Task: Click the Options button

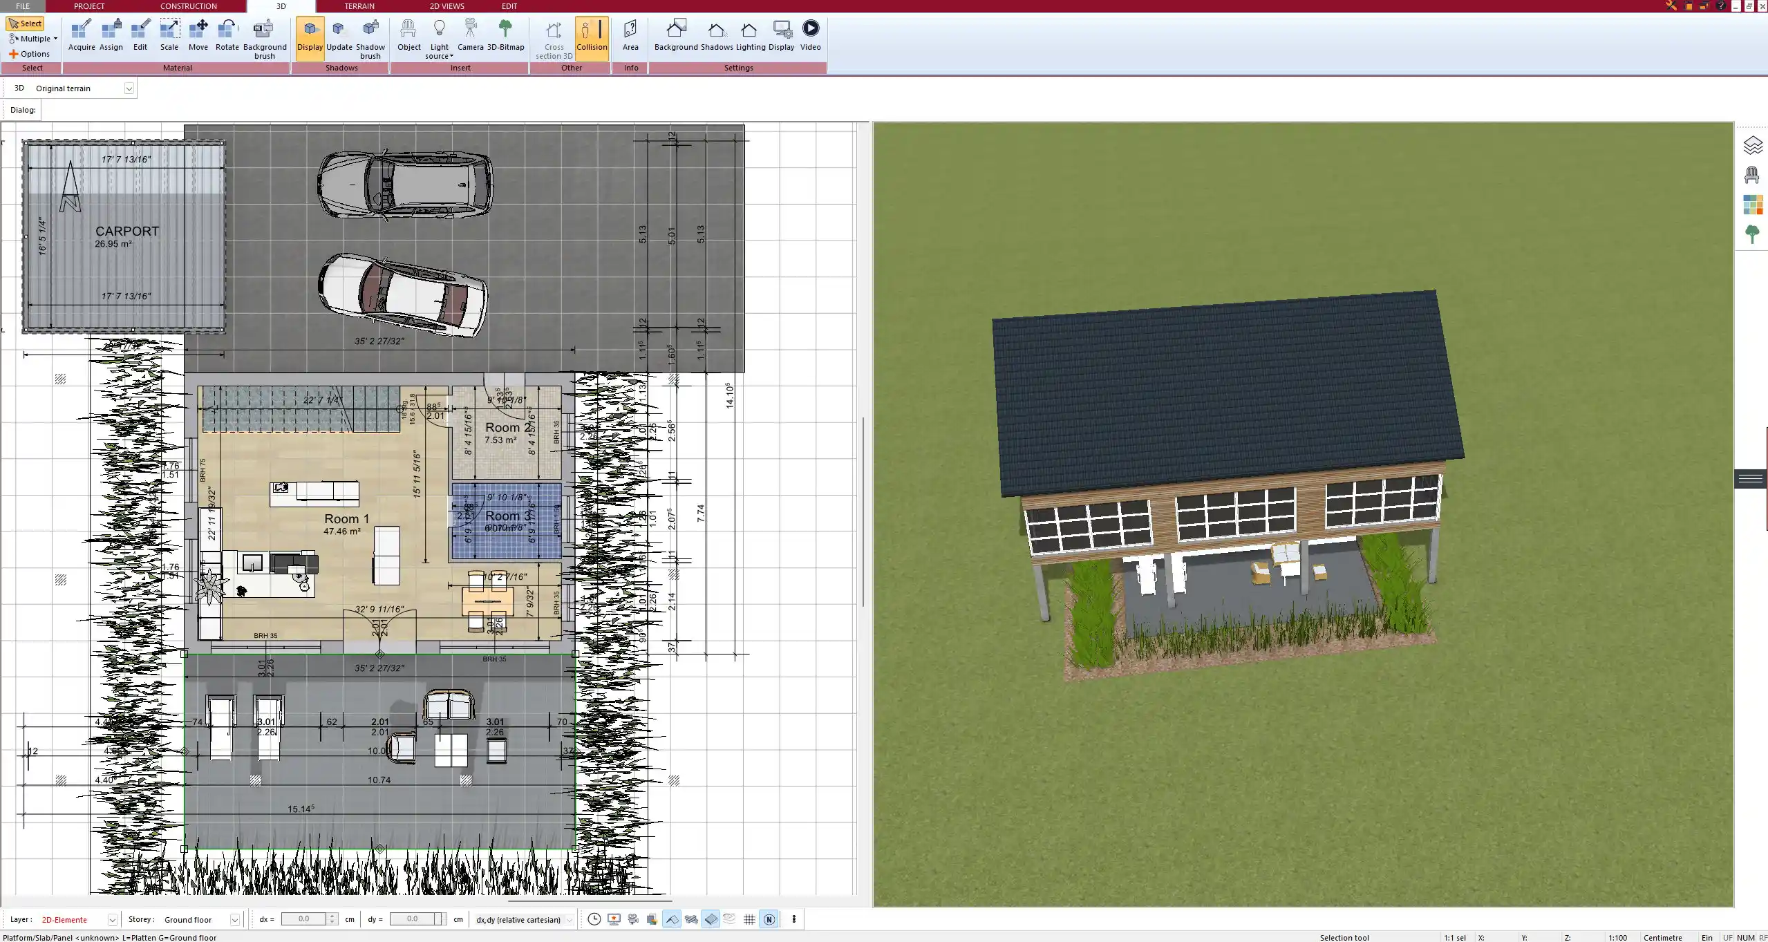Action: [x=30, y=54]
